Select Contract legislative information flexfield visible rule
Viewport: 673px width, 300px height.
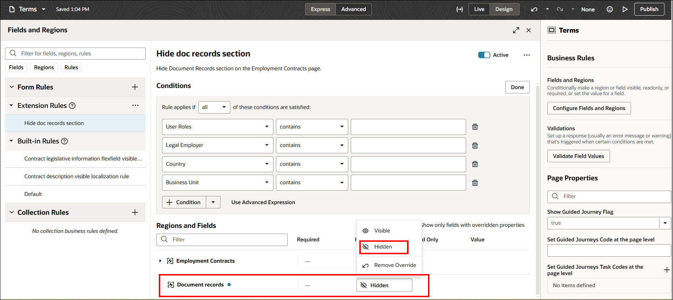click(x=75, y=159)
